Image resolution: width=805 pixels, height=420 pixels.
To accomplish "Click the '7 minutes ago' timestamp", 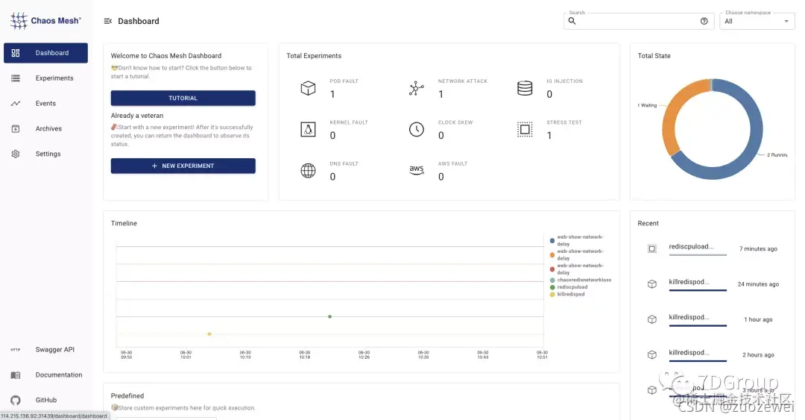I will pos(758,249).
